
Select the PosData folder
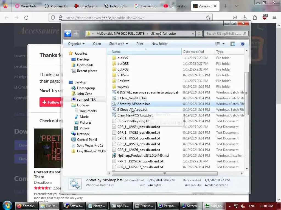[123, 81]
